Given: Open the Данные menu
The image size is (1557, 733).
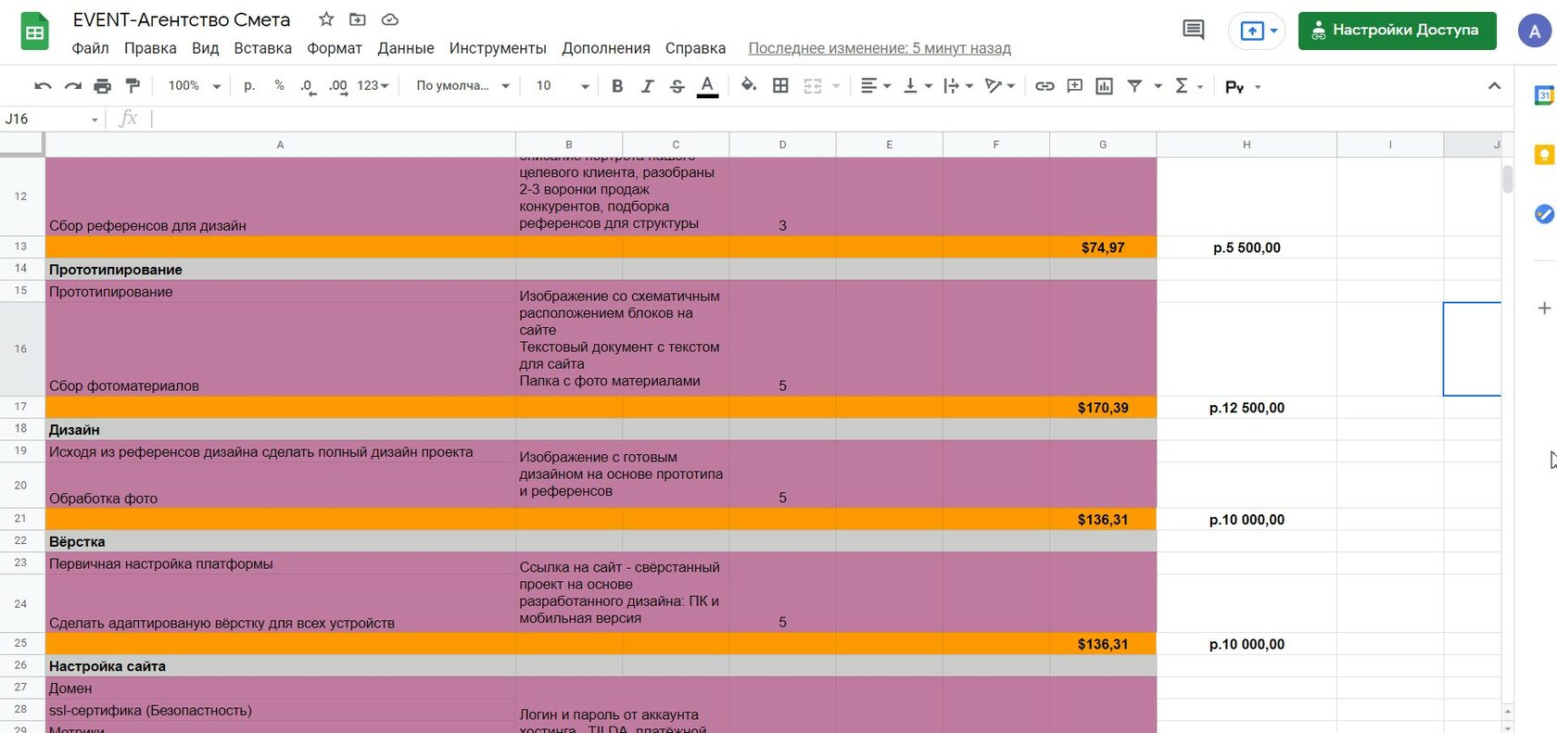Looking at the screenshot, I should coord(405,48).
